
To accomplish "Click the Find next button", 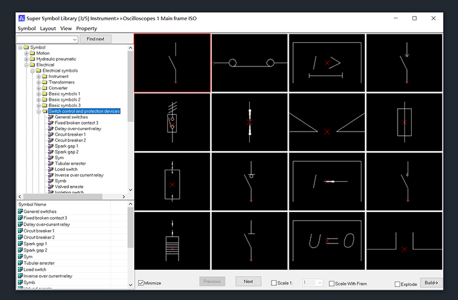I will pyautogui.click(x=95, y=39).
